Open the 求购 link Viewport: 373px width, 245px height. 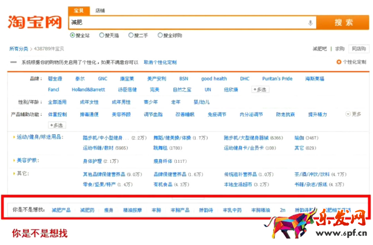340,49
